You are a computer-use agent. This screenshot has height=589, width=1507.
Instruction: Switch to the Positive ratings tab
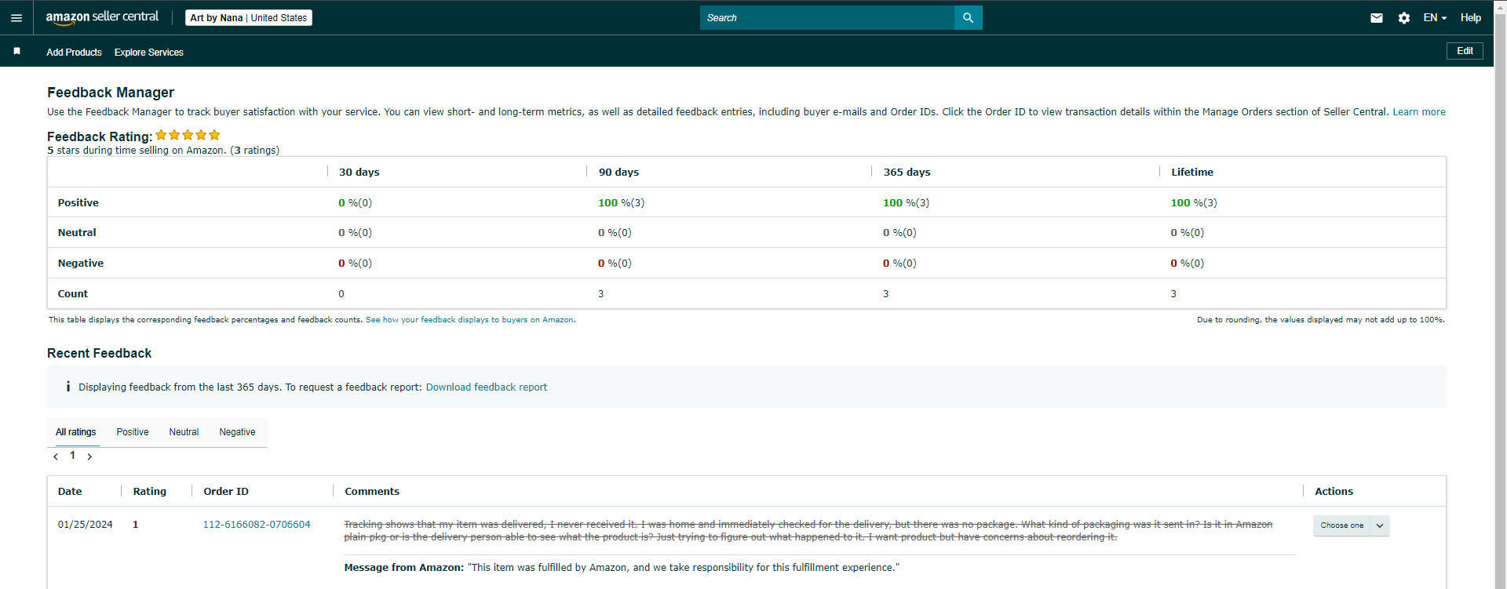click(x=133, y=432)
